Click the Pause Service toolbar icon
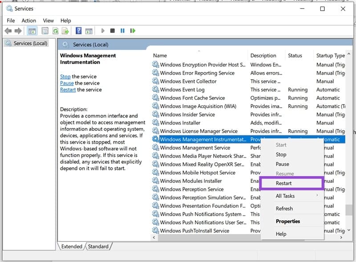The image size is (356, 262). click(x=122, y=30)
